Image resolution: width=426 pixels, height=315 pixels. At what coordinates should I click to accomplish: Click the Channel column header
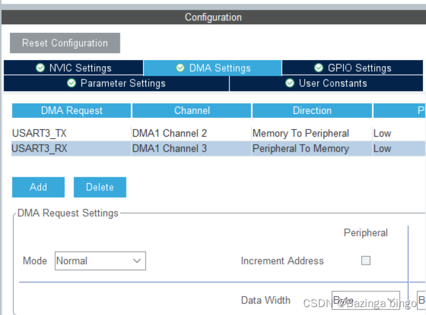pos(192,110)
